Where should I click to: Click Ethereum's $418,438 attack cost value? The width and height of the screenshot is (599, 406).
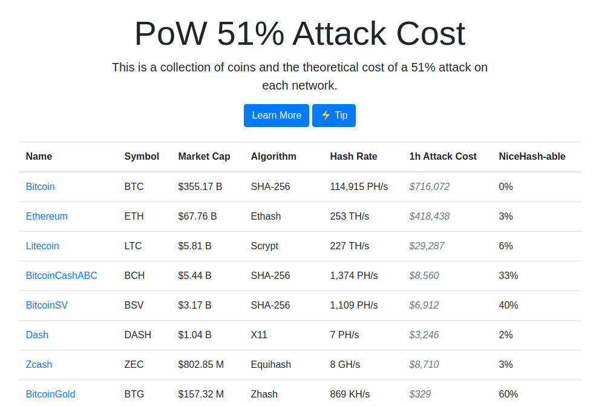[429, 217]
